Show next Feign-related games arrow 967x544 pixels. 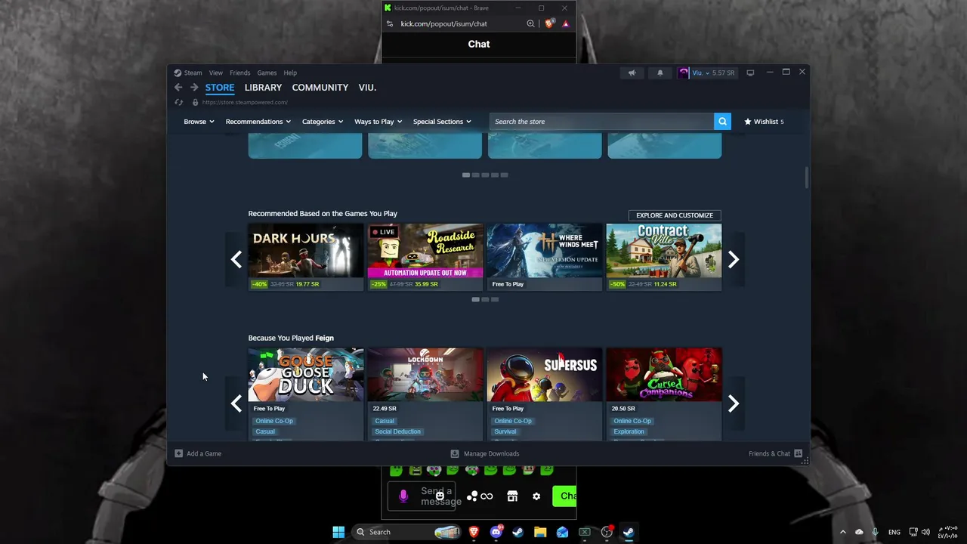[733, 403]
